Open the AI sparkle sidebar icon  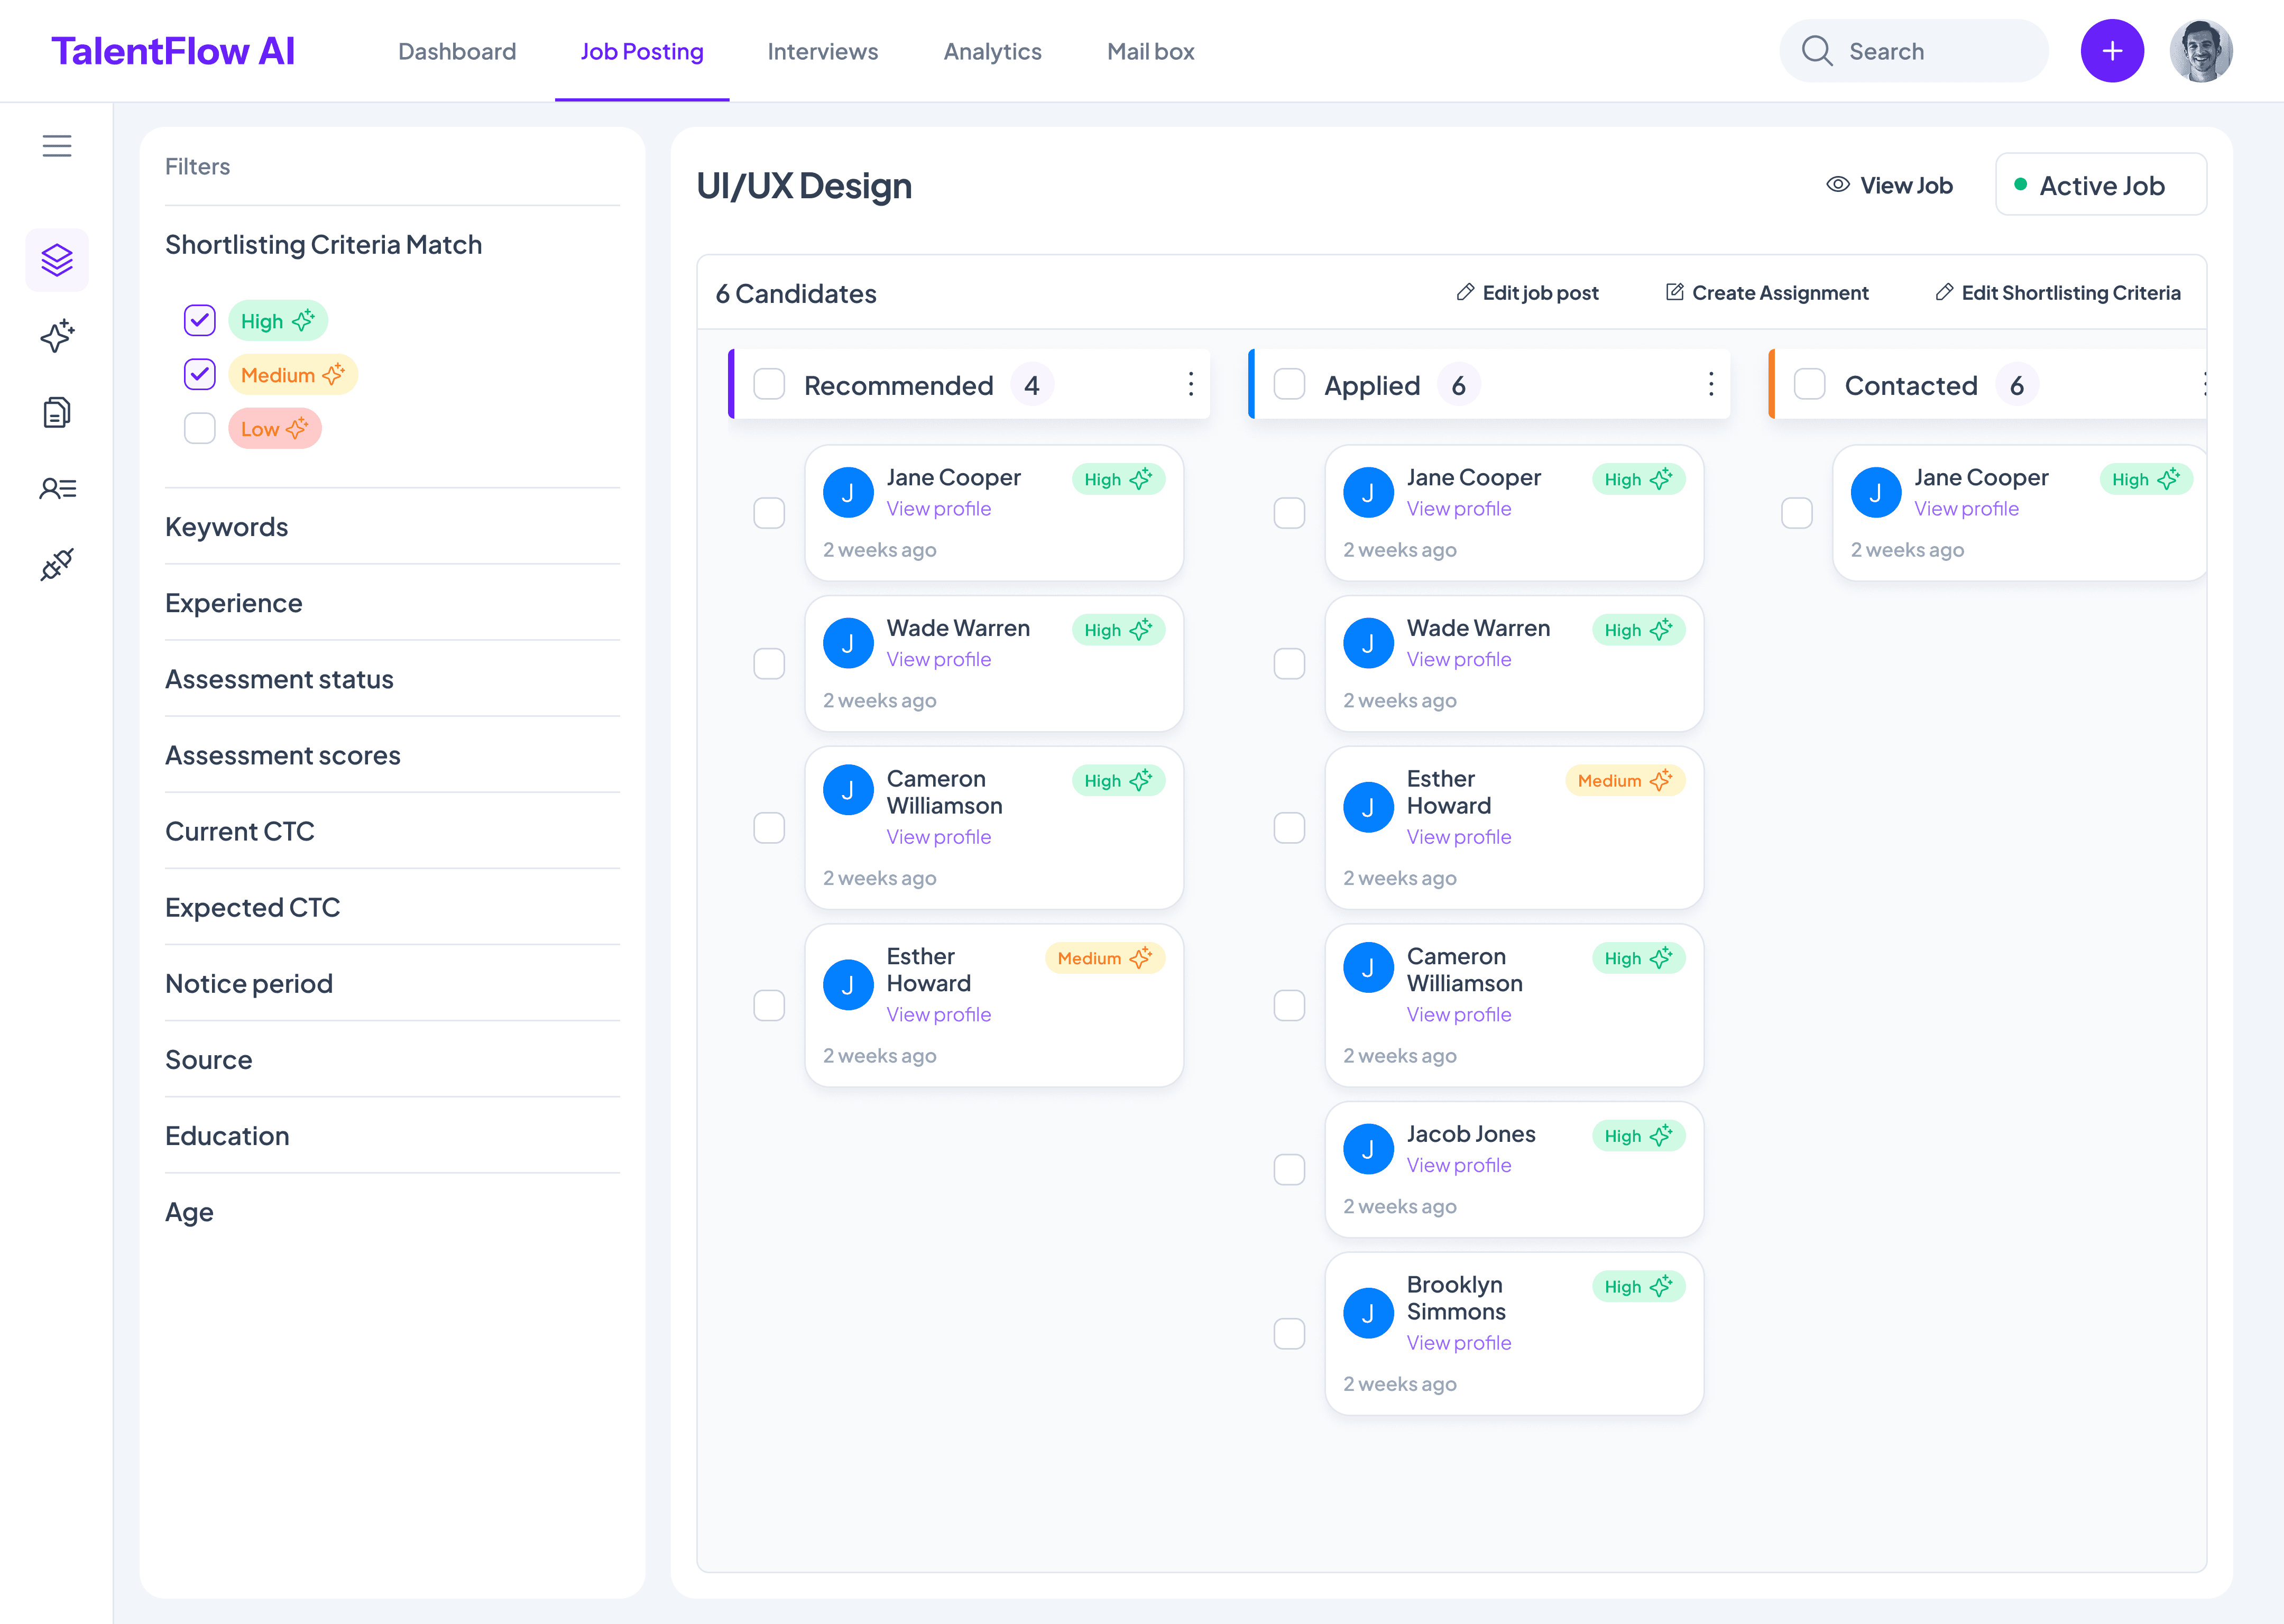tap(57, 336)
